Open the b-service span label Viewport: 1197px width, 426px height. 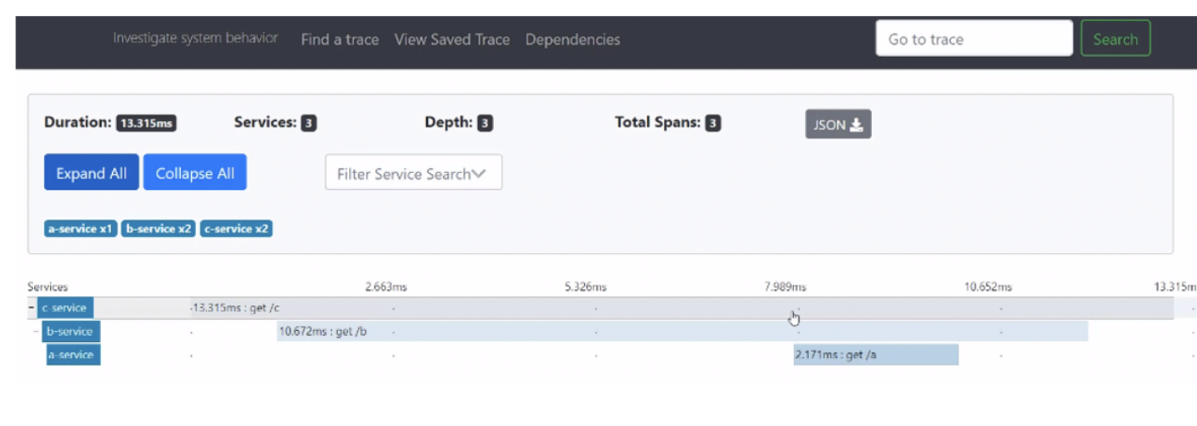pos(71,331)
